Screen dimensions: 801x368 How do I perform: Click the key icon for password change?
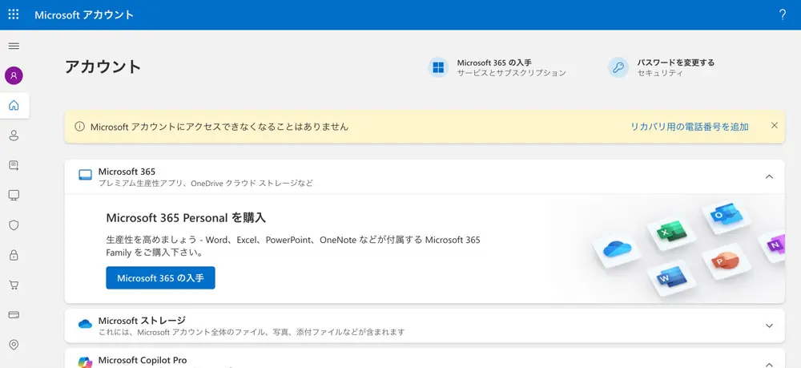click(618, 67)
